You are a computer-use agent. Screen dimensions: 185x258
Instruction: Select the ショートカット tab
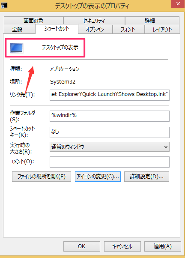coord(57,29)
